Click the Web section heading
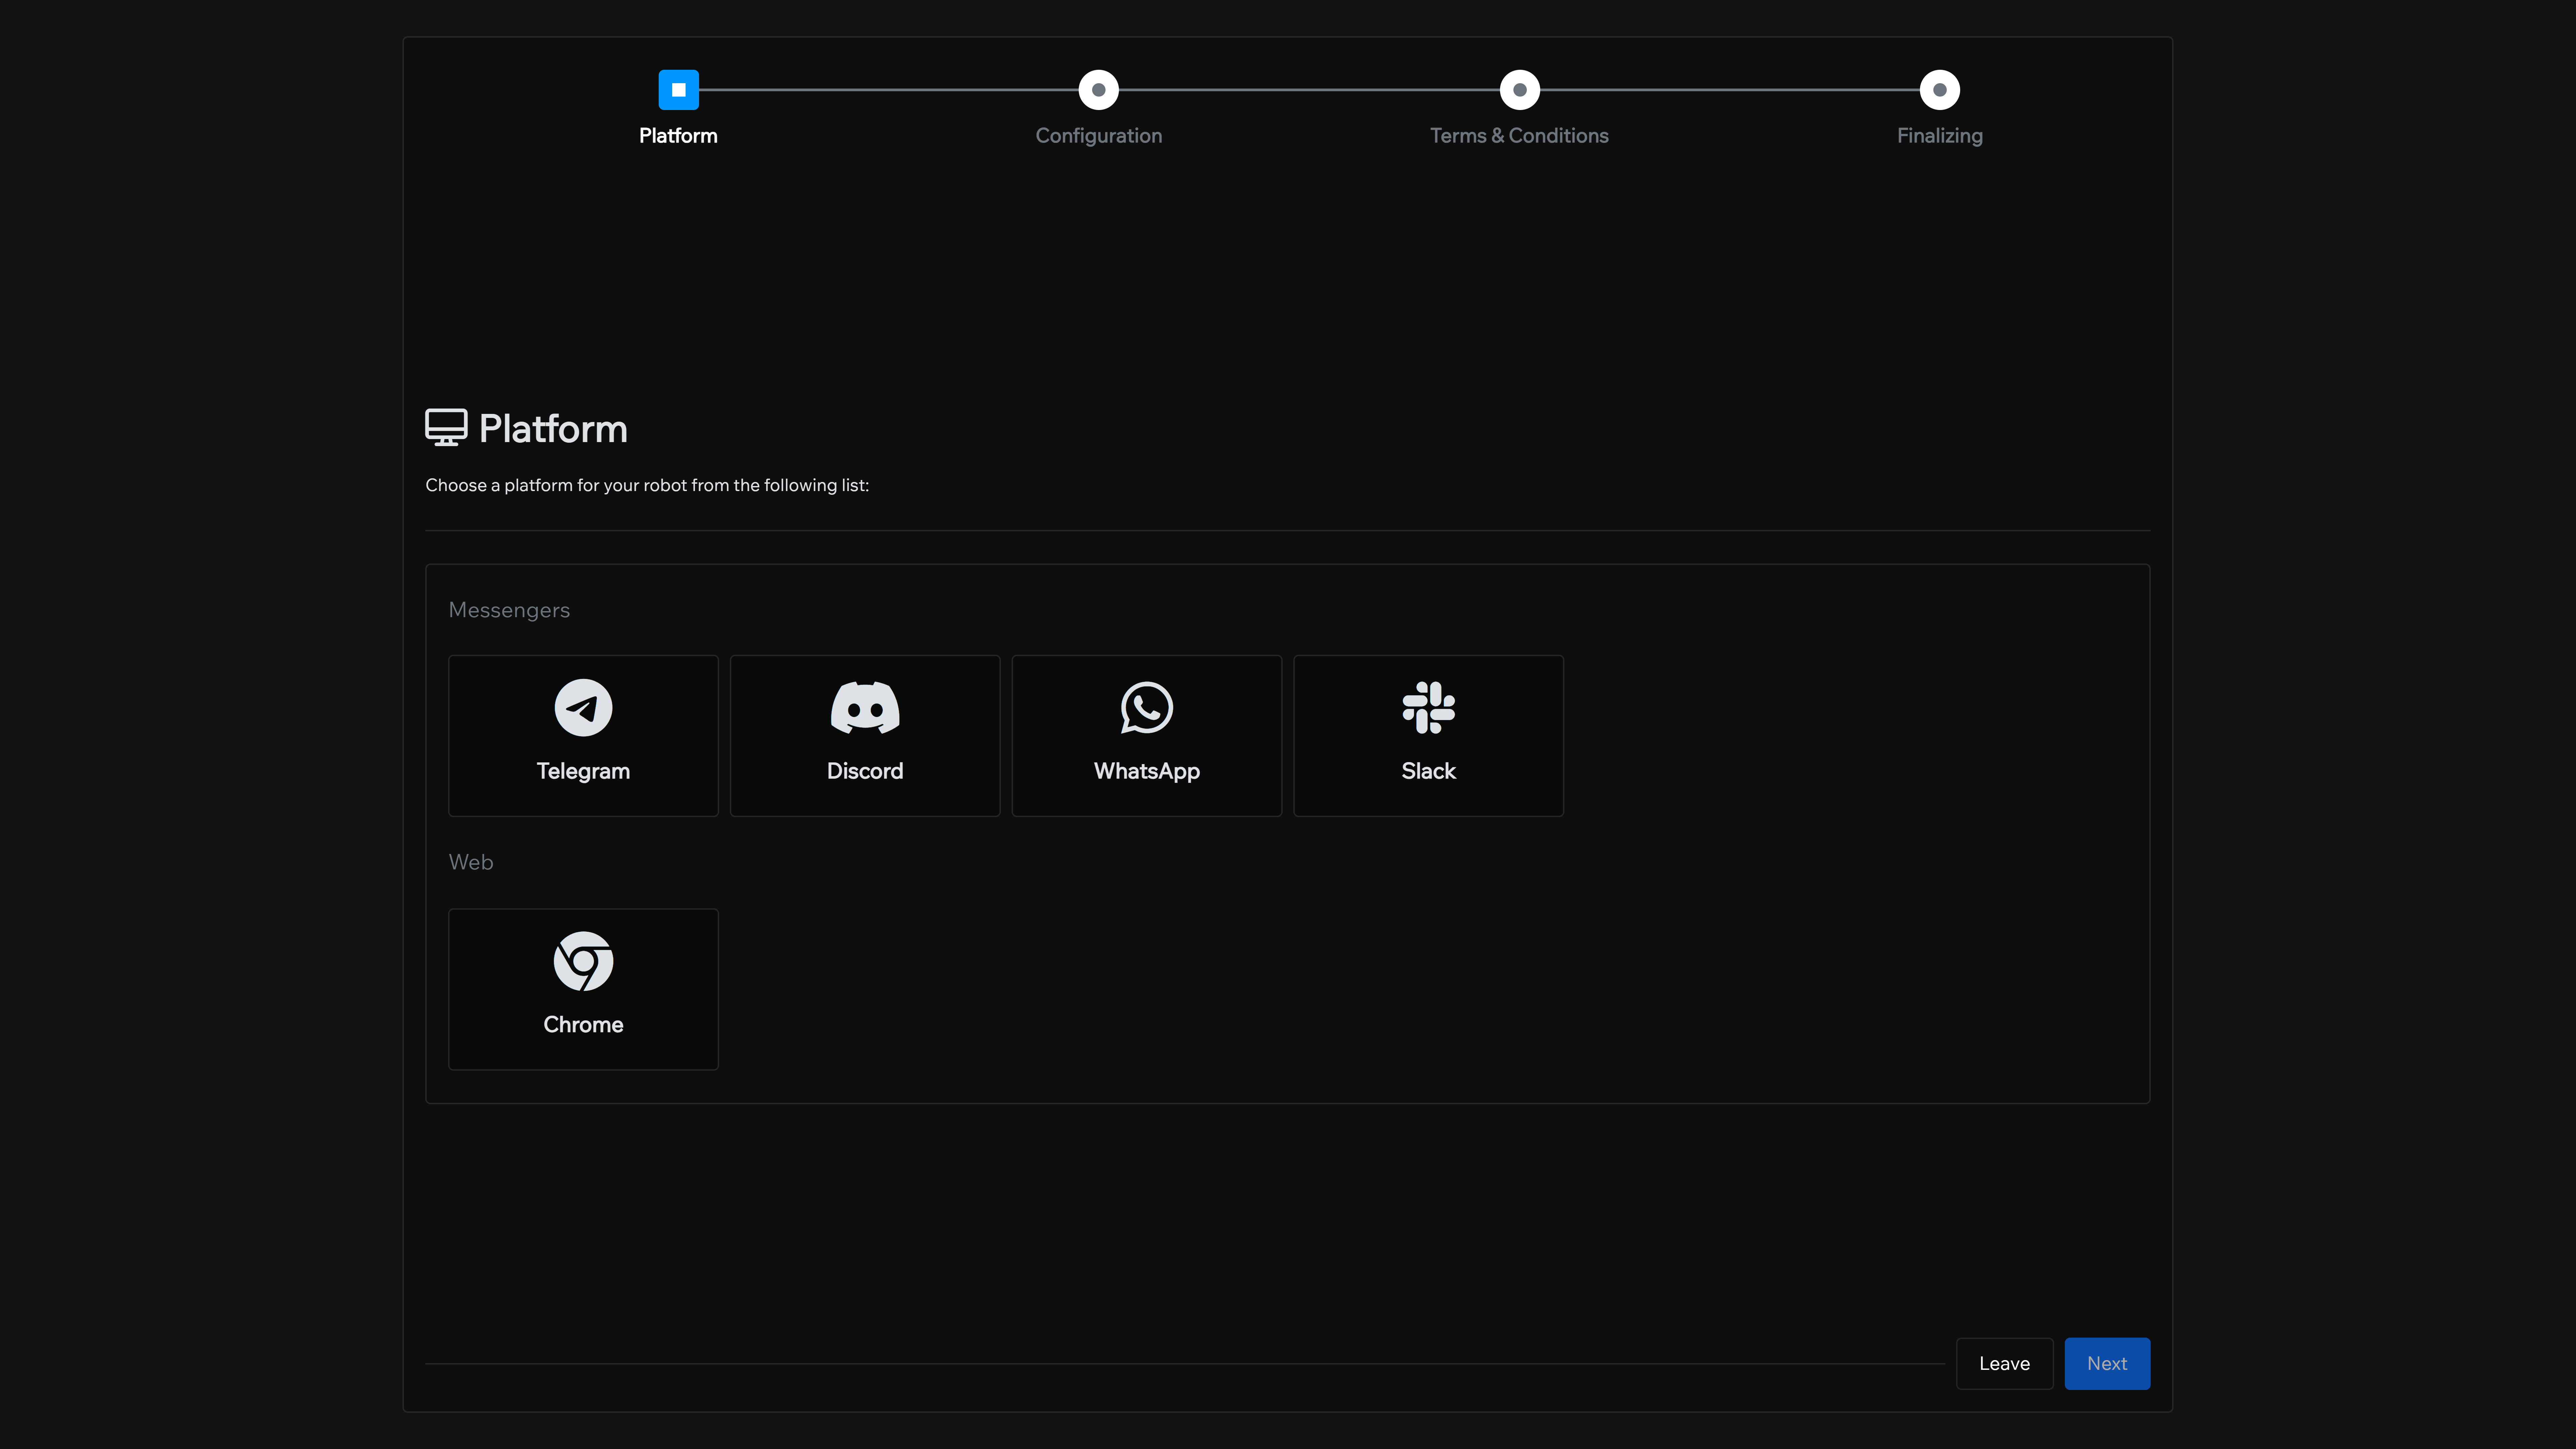The image size is (2576, 1449). point(471,862)
